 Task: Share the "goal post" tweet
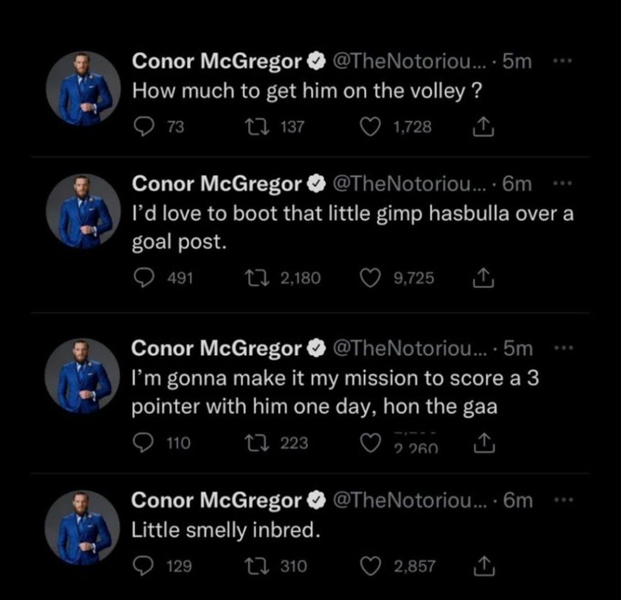(x=479, y=278)
